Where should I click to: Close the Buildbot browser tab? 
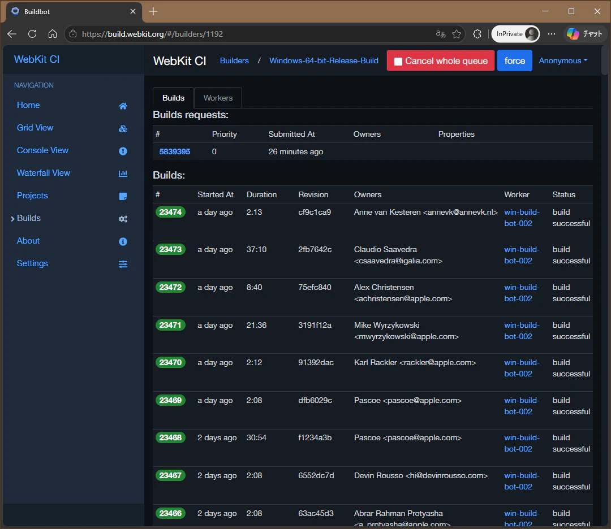point(133,11)
